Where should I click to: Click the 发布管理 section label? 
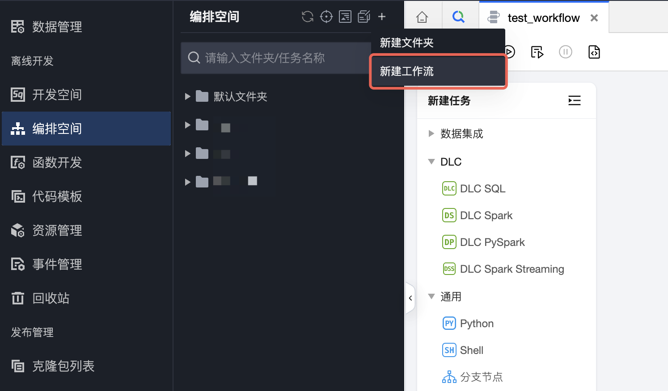click(x=32, y=332)
